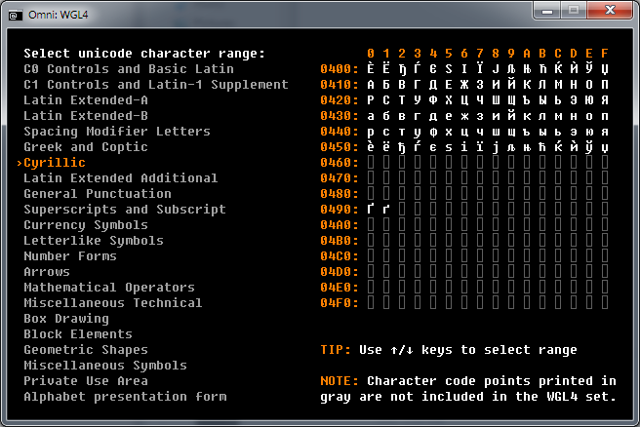
Task: Select Private Use Area range
Action: tap(86, 381)
